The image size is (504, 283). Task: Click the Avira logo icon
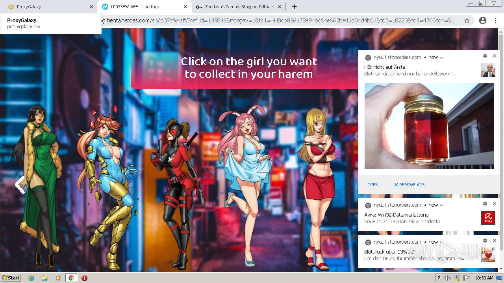coord(488,218)
